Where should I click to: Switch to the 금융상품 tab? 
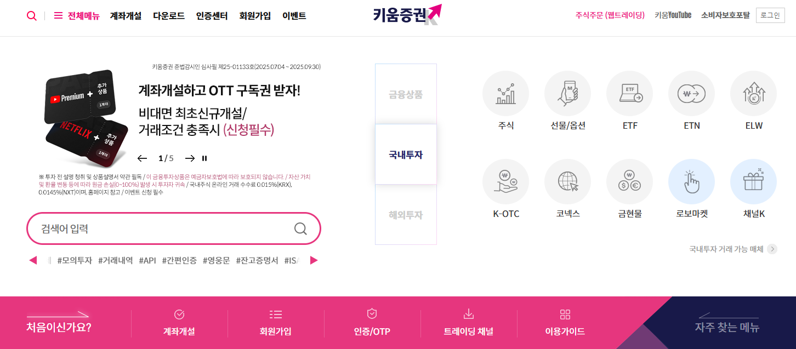[406, 94]
